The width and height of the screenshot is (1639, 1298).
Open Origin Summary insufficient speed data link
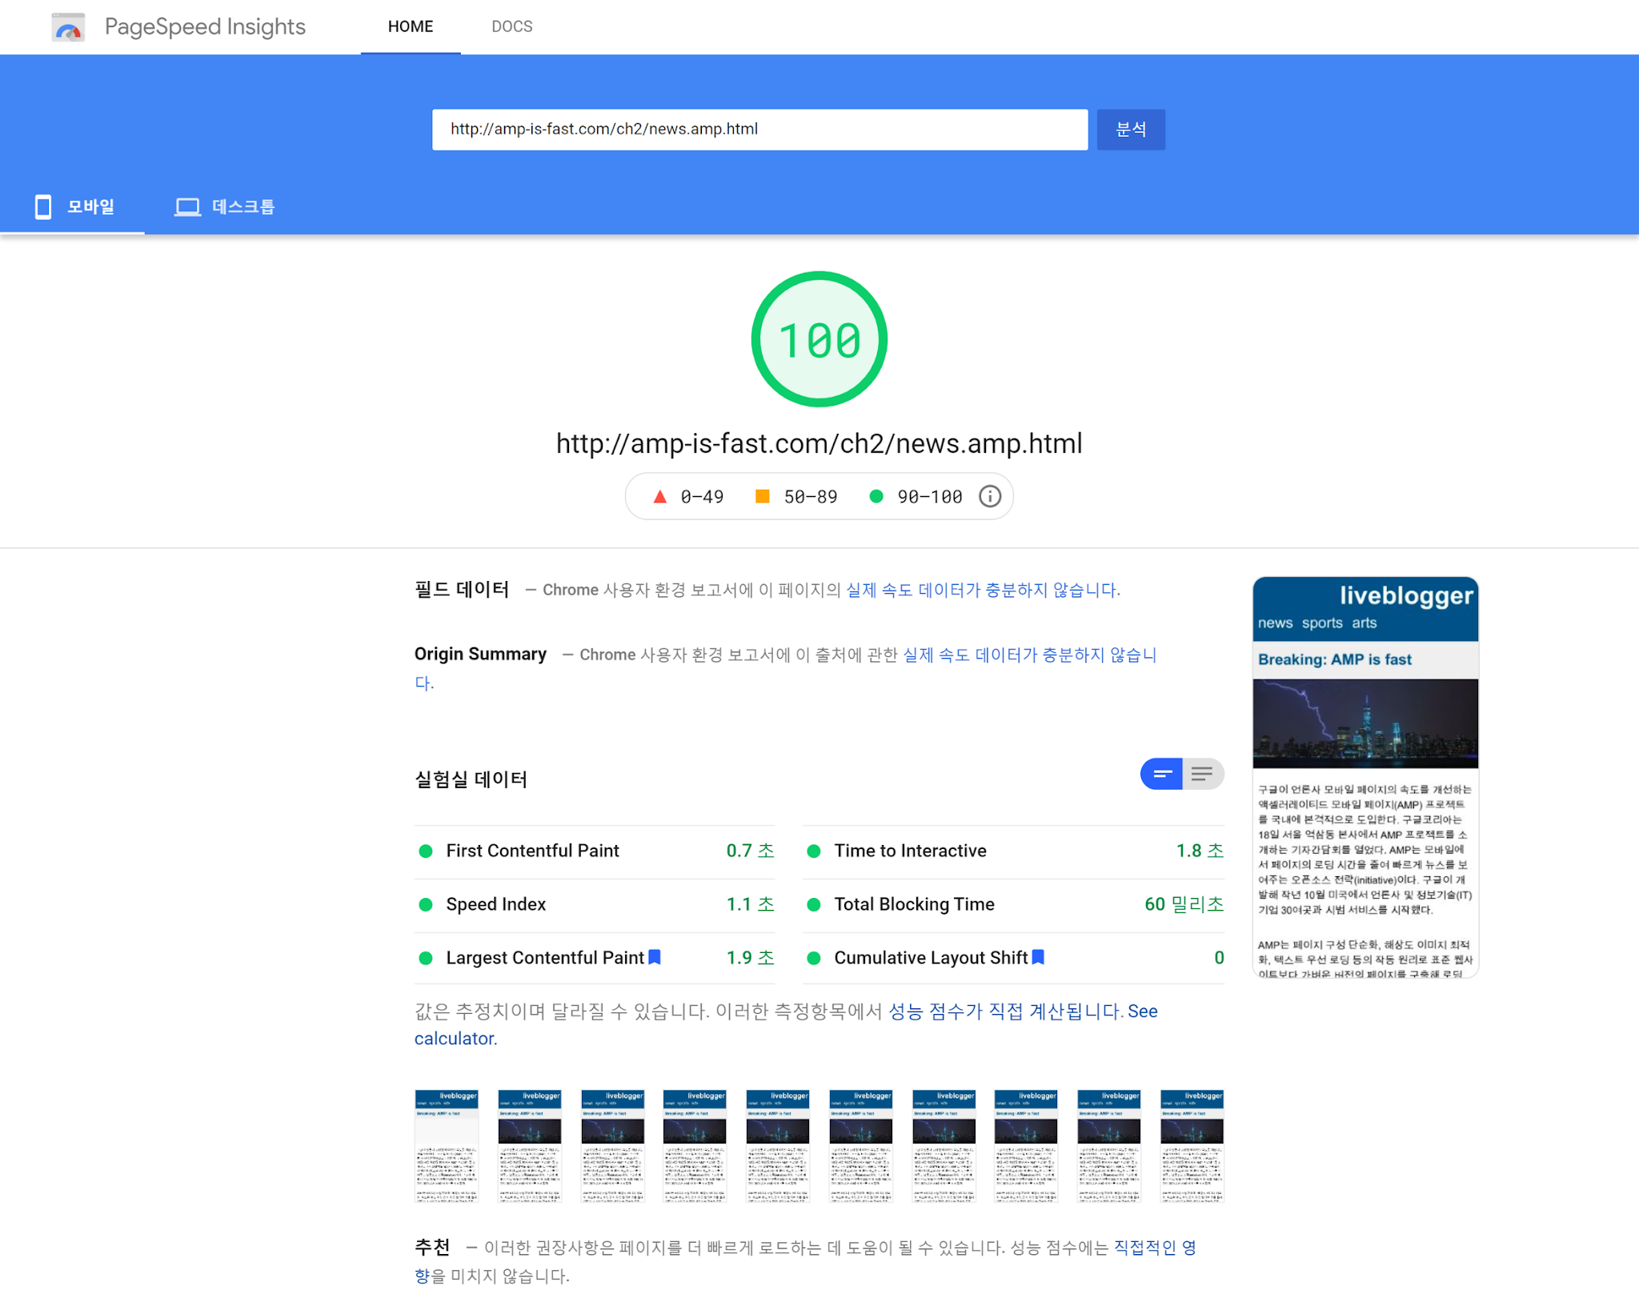[1029, 655]
